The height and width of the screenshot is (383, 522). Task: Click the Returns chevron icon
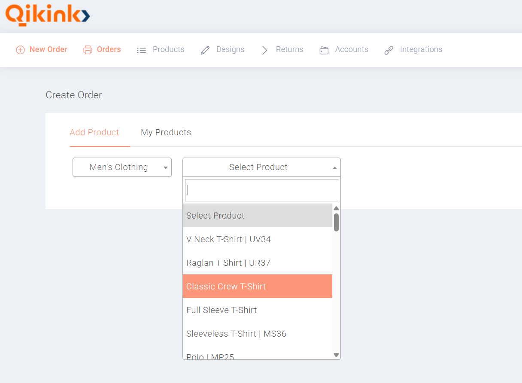click(265, 50)
